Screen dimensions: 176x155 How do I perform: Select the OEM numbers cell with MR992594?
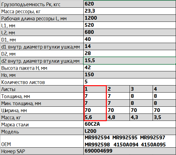pyautogui.click(x=130, y=141)
